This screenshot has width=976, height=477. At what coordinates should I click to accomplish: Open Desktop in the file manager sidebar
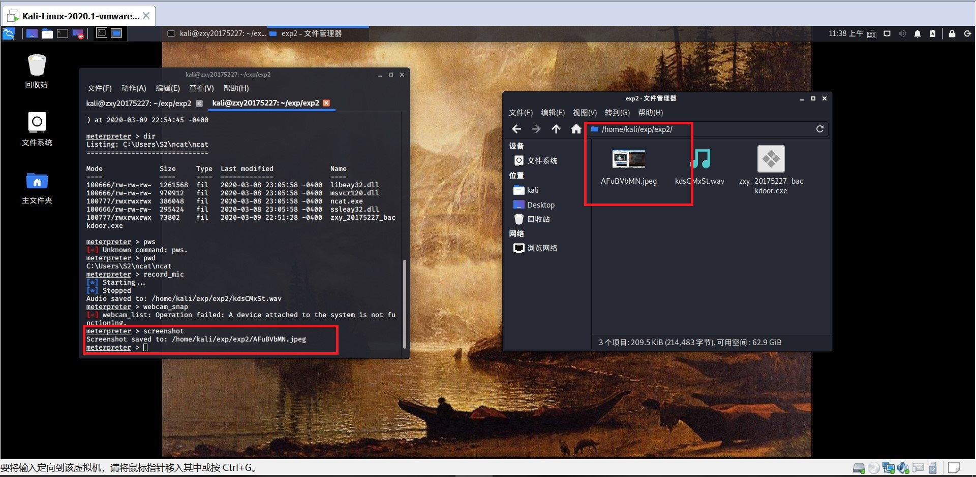point(534,205)
